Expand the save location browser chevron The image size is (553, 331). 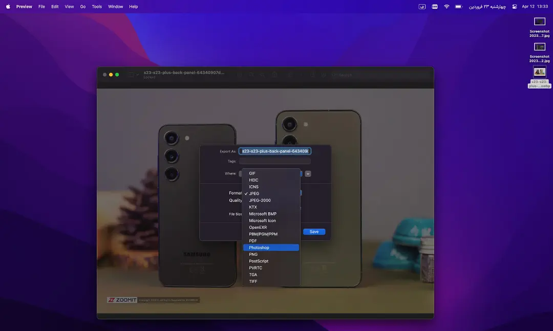308,174
